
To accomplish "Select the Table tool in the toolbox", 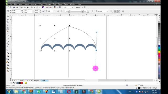I will 8,50.
